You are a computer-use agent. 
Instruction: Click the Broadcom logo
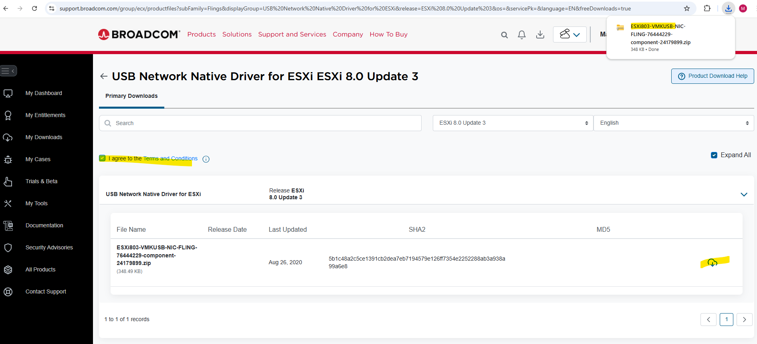(x=139, y=34)
